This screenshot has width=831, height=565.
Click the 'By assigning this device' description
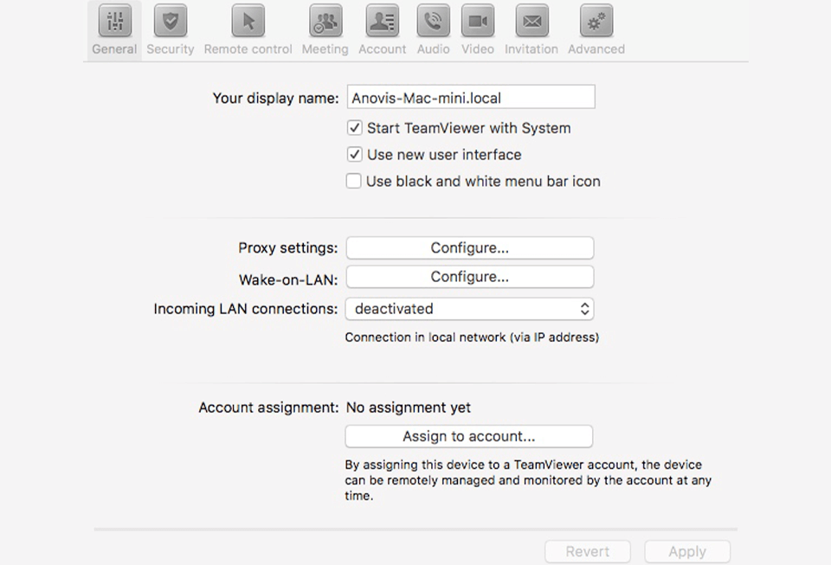coord(528,480)
